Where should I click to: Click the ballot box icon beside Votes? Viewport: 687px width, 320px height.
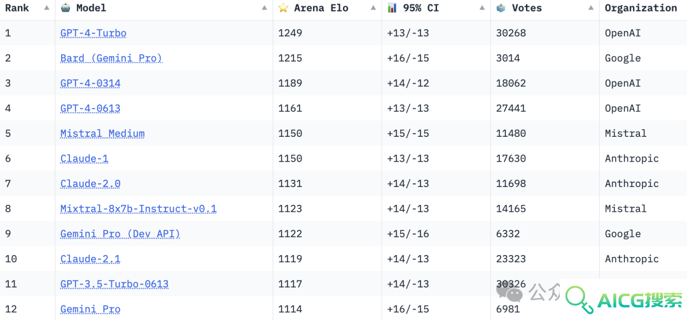tap(501, 8)
